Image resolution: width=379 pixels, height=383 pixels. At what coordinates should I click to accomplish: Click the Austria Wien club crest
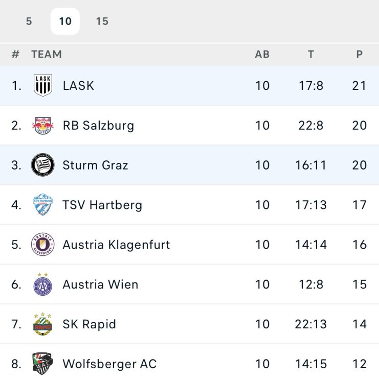[x=43, y=284]
